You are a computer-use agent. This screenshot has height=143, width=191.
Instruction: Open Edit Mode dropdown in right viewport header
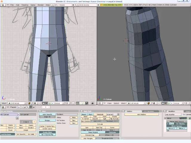pyautogui.click(x=136, y=103)
